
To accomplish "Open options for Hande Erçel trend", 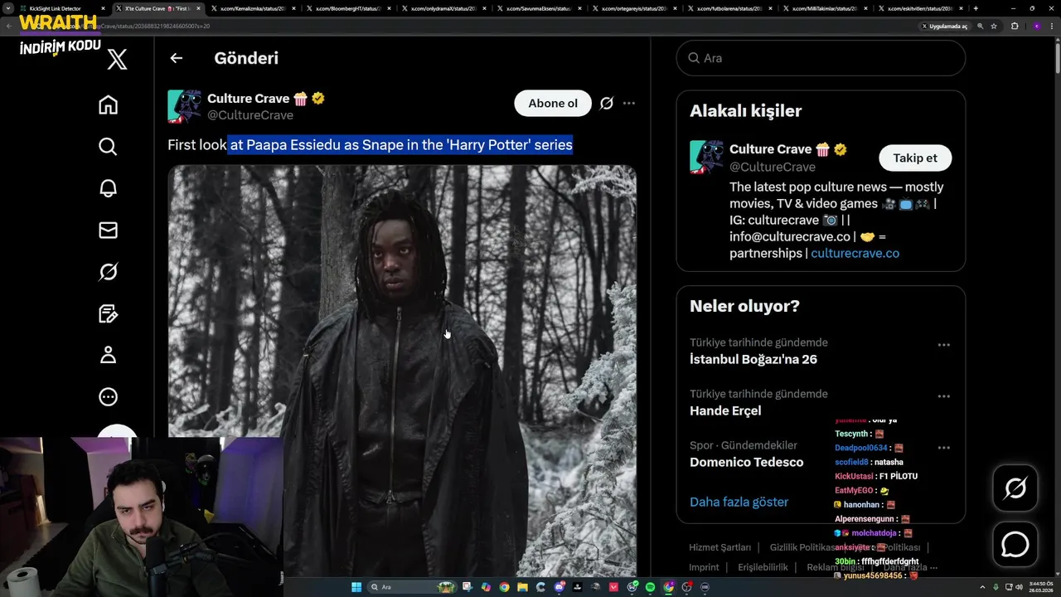I will coord(943,396).
